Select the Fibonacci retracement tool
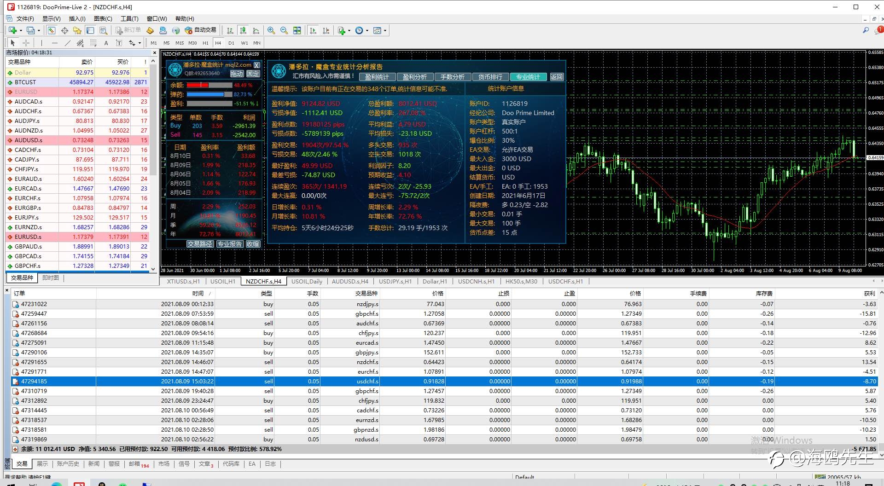The width and height of the screenshot is (884, 486). pyautogui.click(x=93, y=43)
